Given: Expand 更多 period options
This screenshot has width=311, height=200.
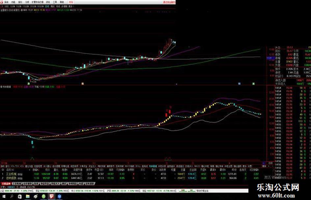Looking at the screenshot, I should [x=71, y=6].
